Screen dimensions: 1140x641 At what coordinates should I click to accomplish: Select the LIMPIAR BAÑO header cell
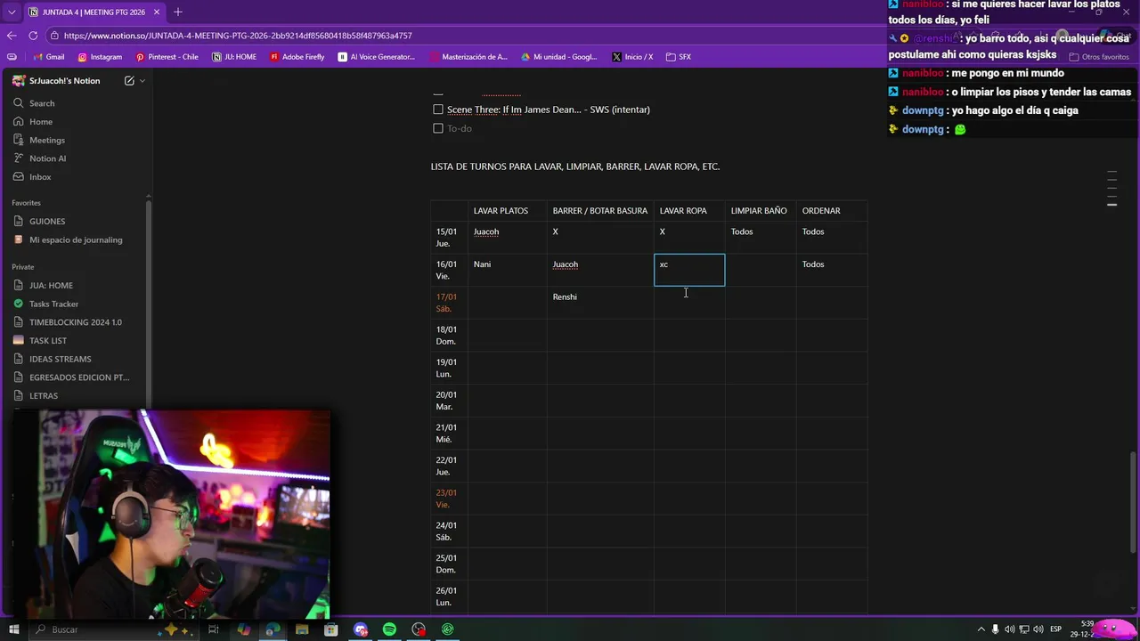(x=761, y=211)
